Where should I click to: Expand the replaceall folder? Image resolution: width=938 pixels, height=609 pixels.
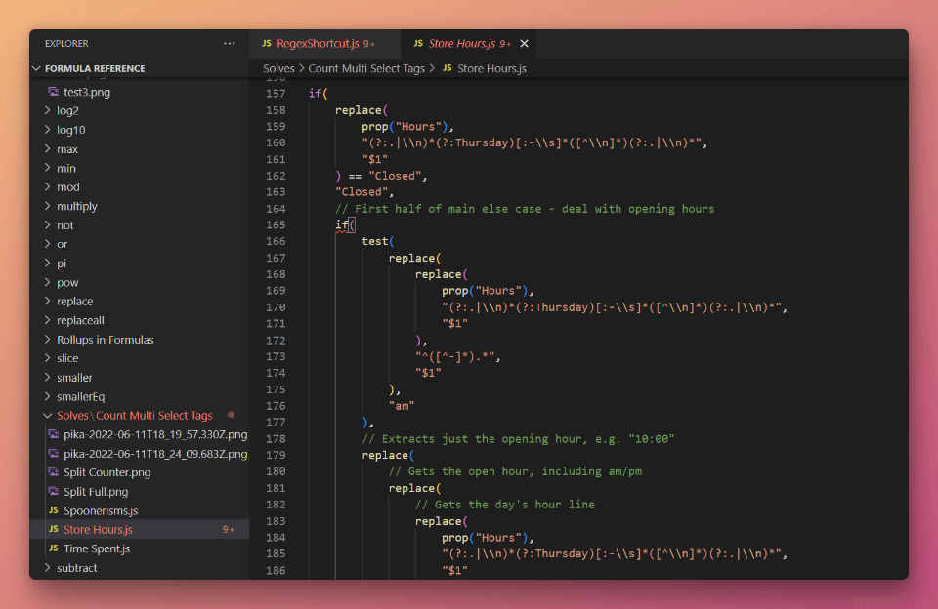pyautogui.click(x=80, y=320)
